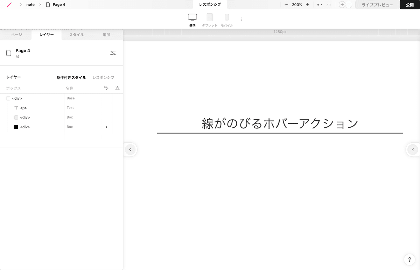This screenshot has width=420, height=270.
Task: Click the cursor interaction column icon
Action: 106,88
